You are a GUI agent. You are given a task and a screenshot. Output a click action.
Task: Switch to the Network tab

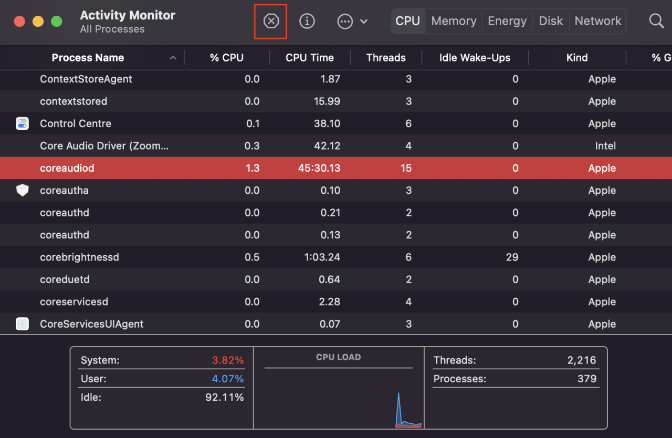click(598, 21)
